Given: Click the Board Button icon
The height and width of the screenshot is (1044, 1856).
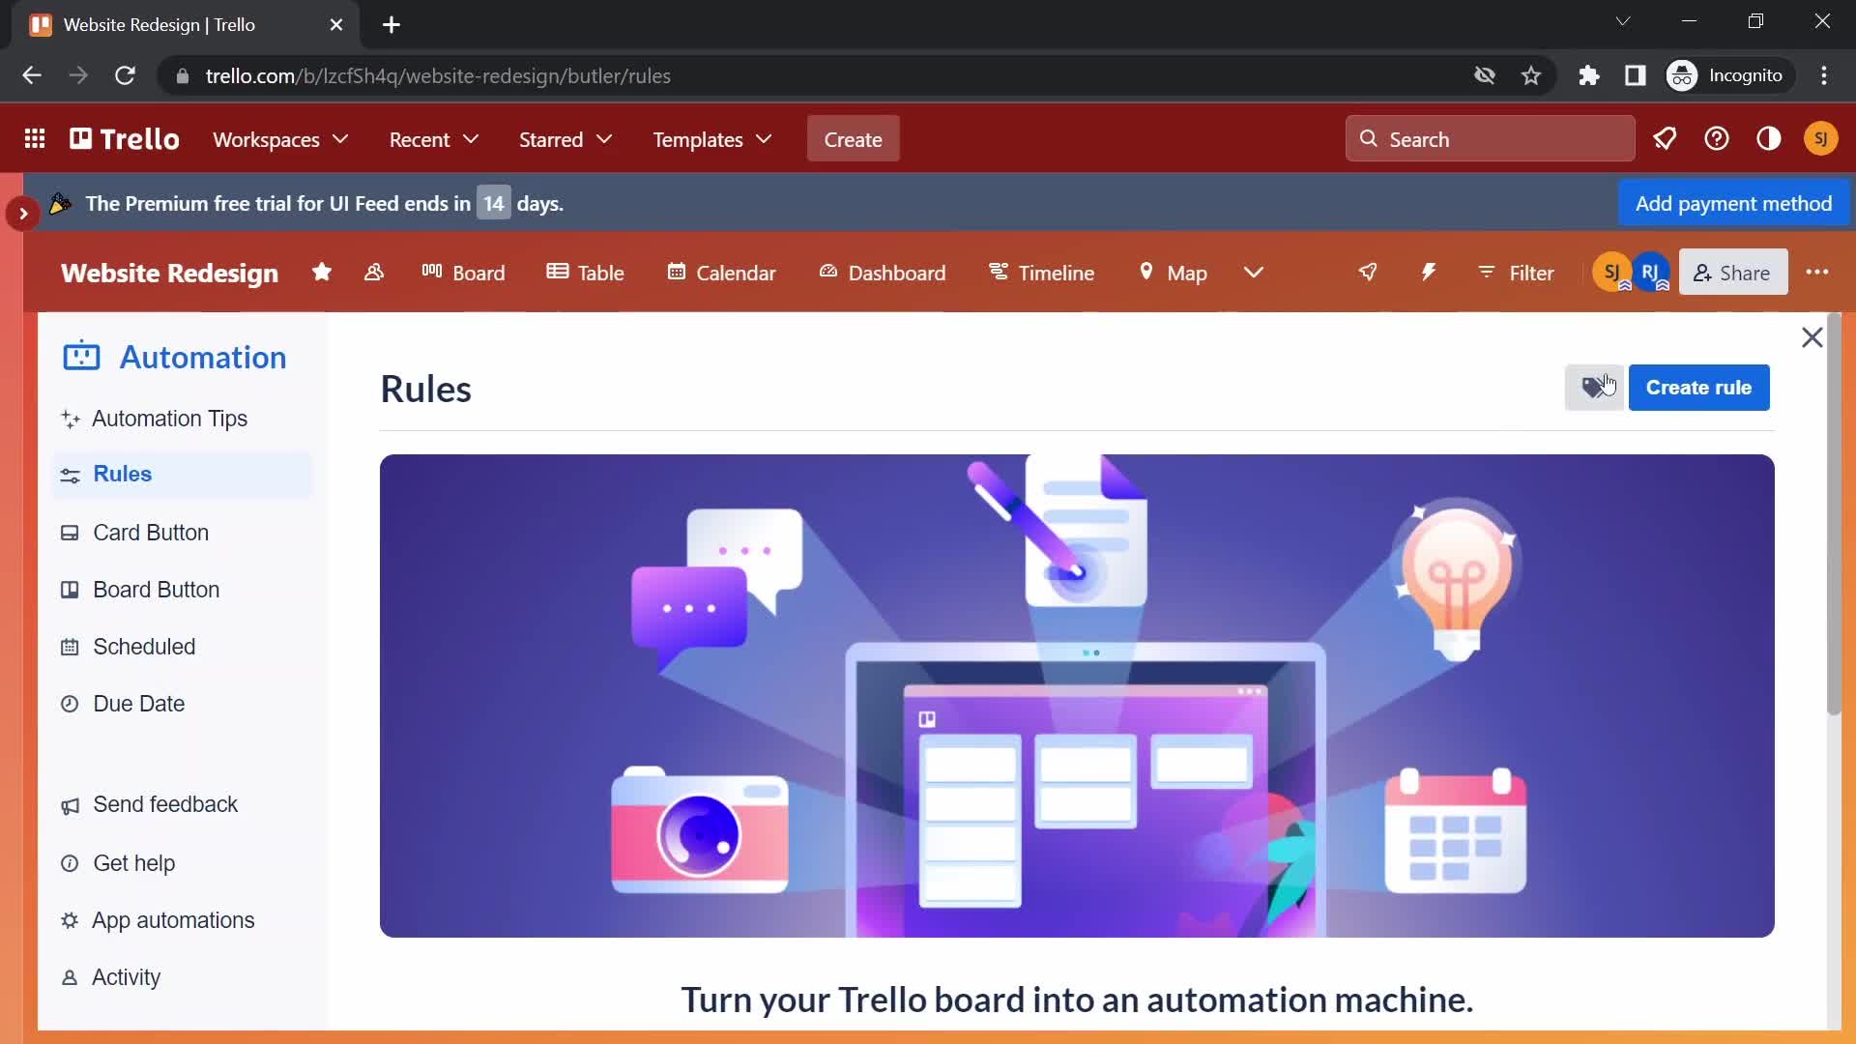Looking at the screenshot, I should tap(72, 589).
